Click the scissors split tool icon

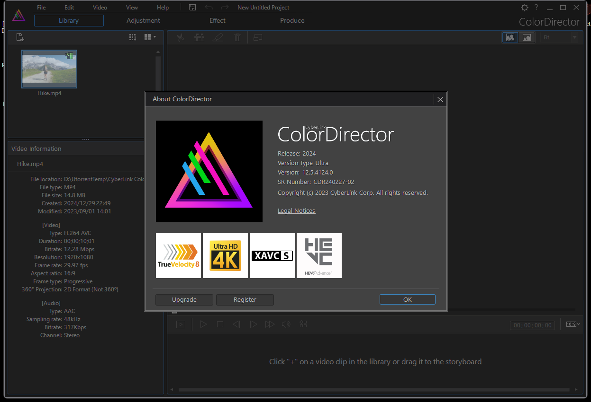click(x=180, y=37)
